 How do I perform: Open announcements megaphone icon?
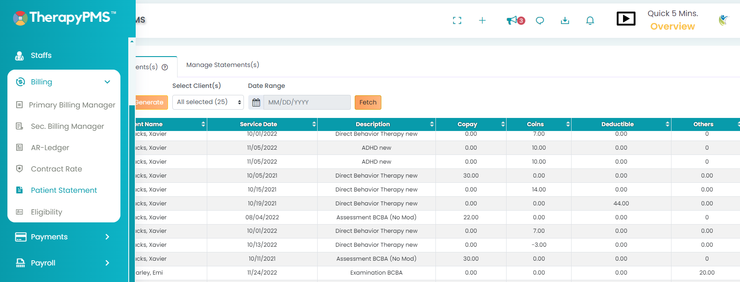coord(512,20)
